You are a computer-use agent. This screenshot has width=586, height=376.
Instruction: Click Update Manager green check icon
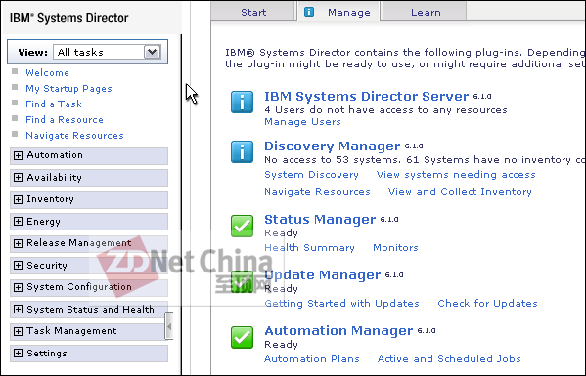tap(242, 281)
